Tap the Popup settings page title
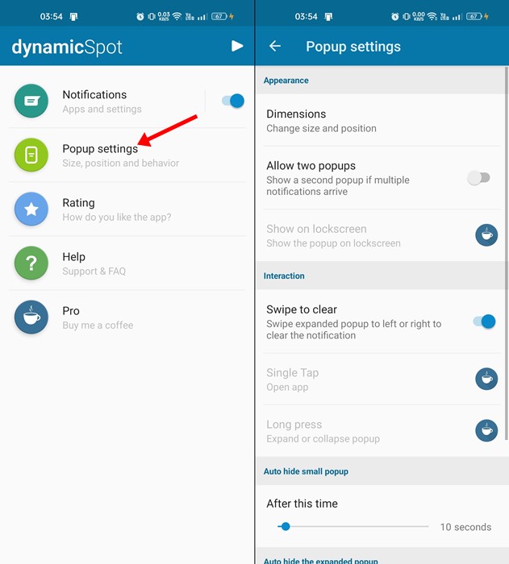509x564 pixels. [353, 47]
